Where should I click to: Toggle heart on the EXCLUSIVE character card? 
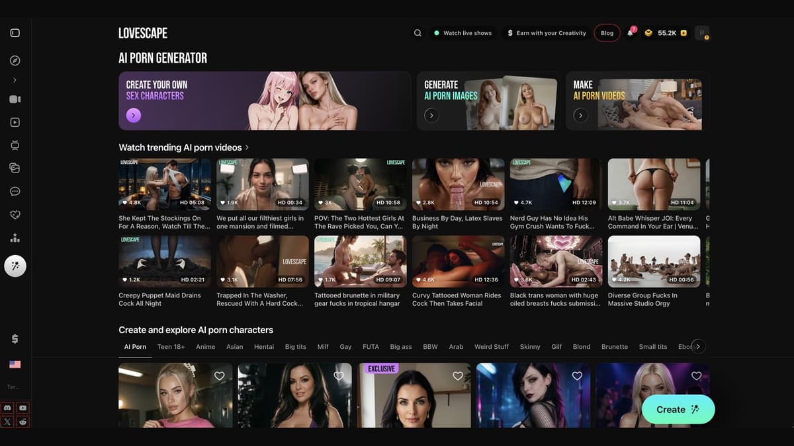(x=458, y=376)
